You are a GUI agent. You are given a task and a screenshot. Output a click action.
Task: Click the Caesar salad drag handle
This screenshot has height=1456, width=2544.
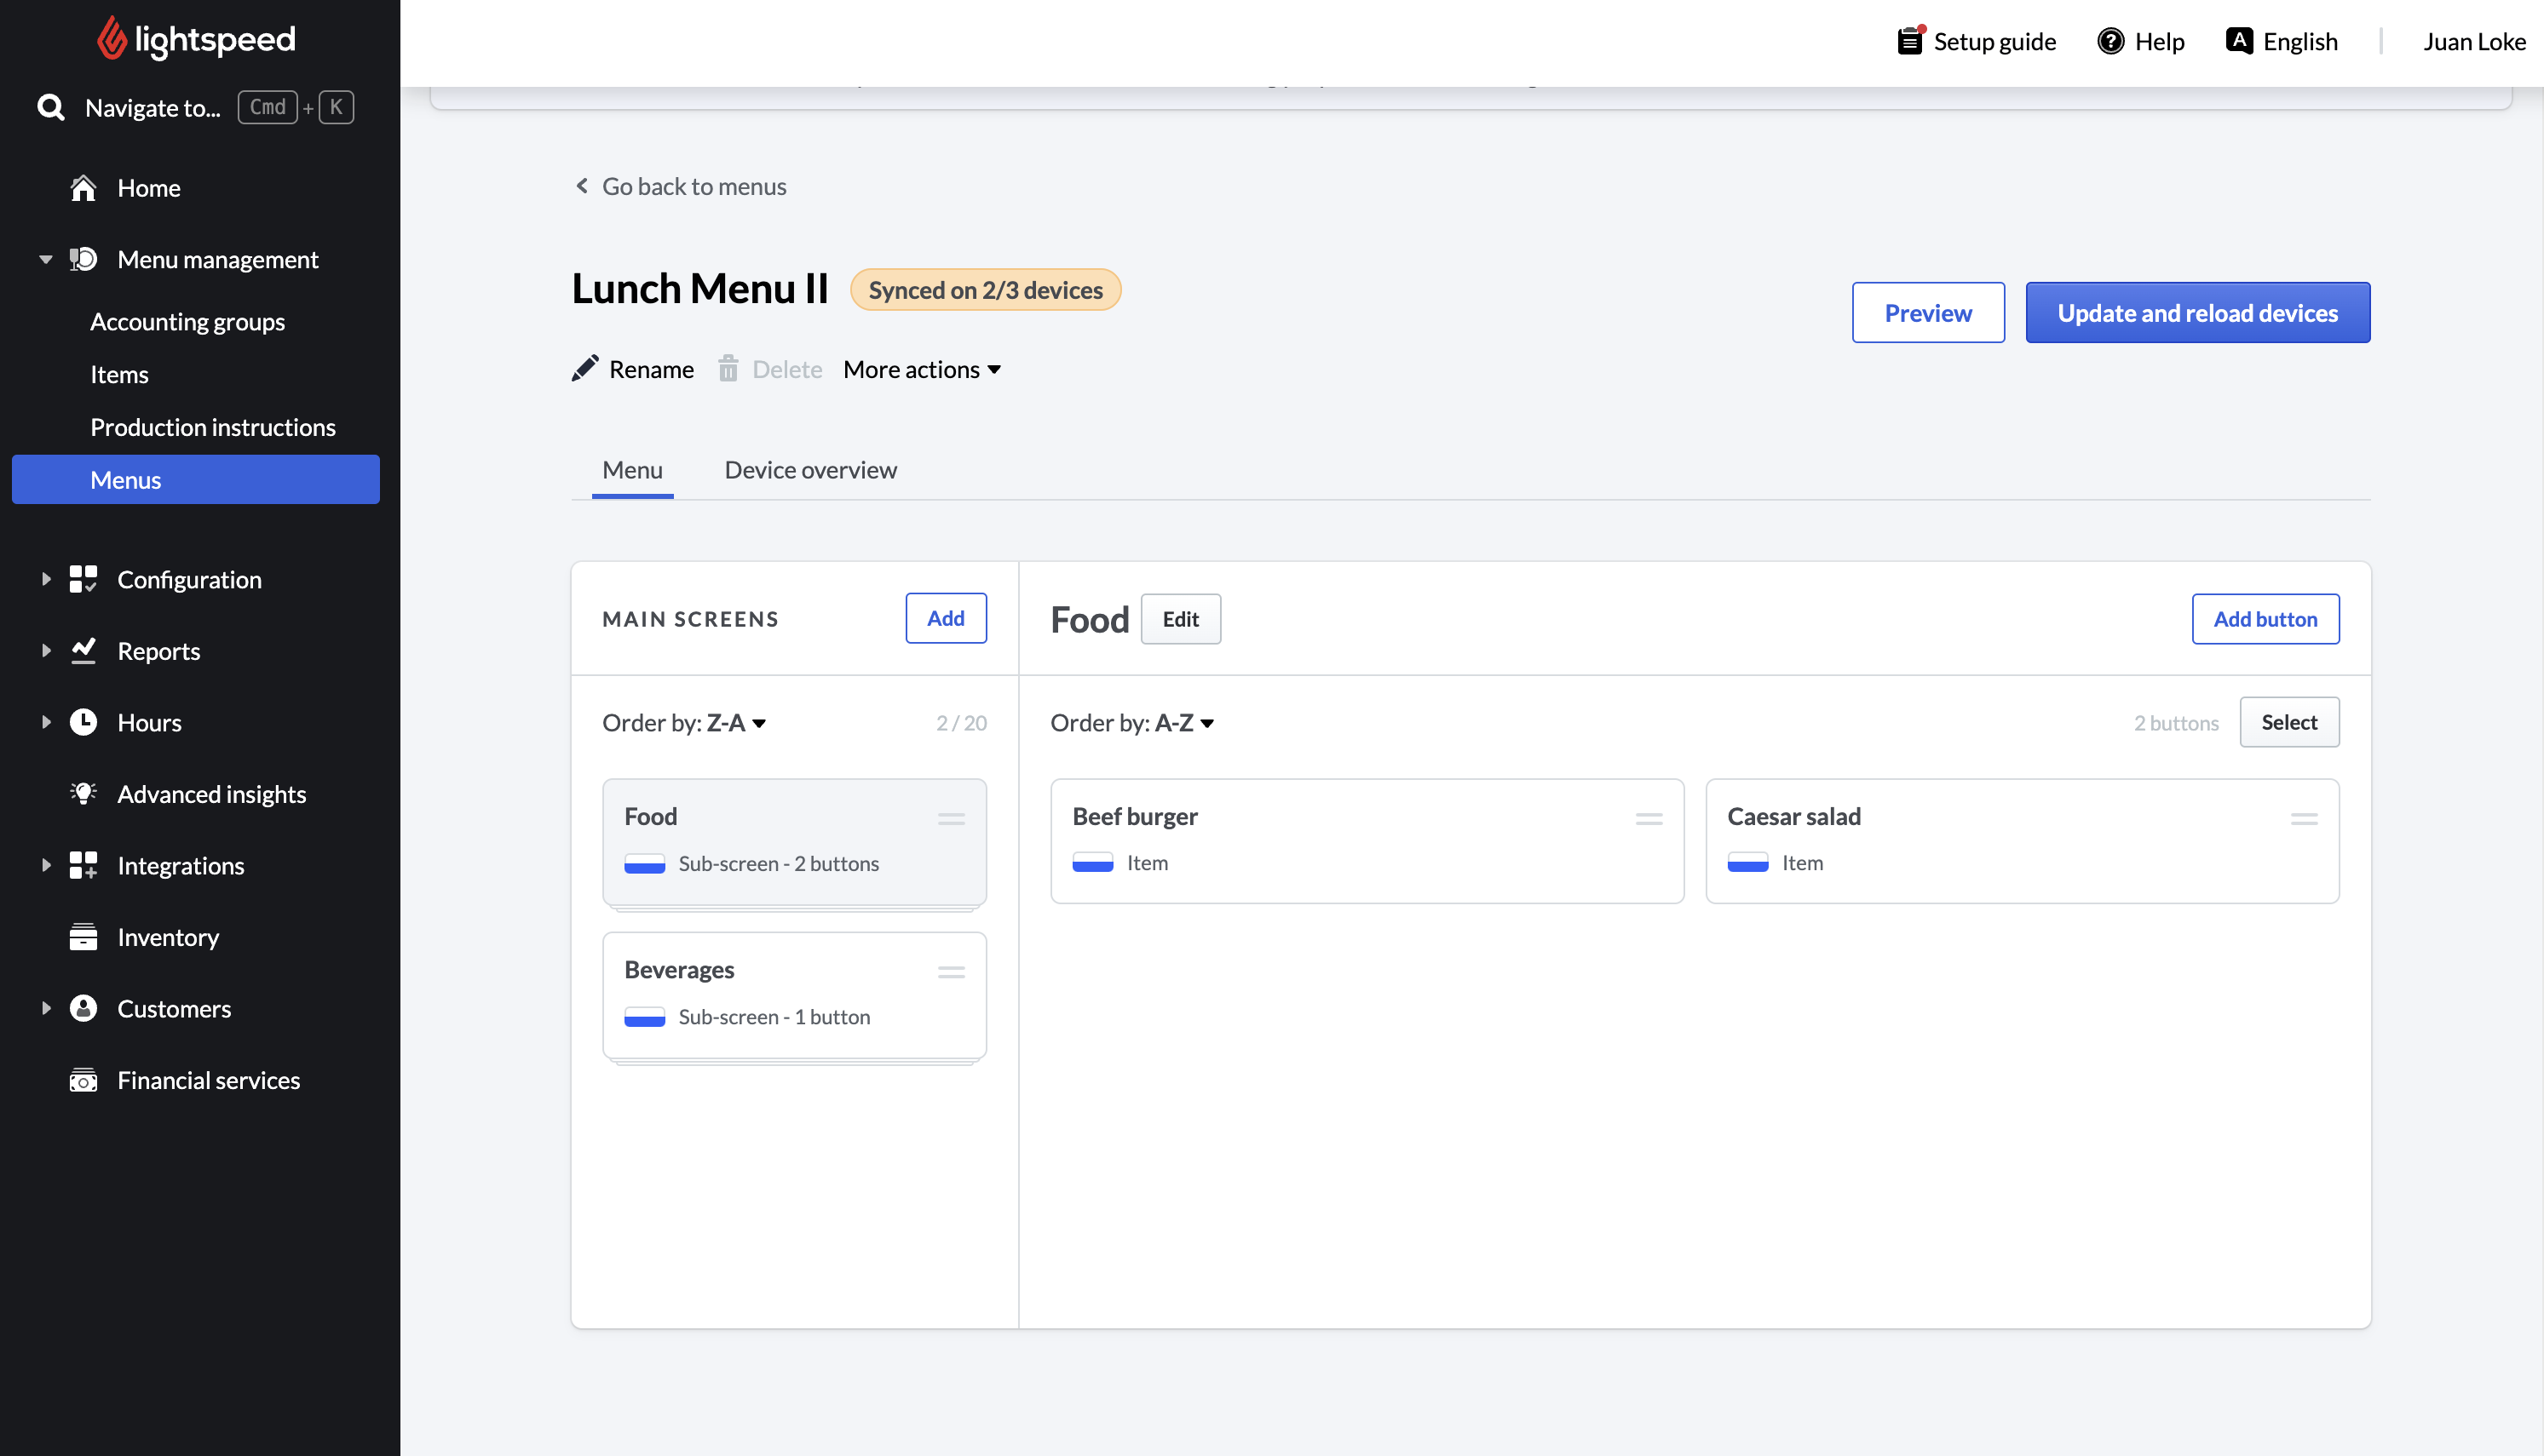coord(2304,819)
